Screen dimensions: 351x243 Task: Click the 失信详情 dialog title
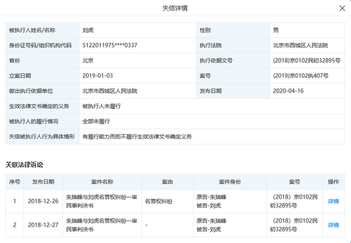tap(175, 8)
